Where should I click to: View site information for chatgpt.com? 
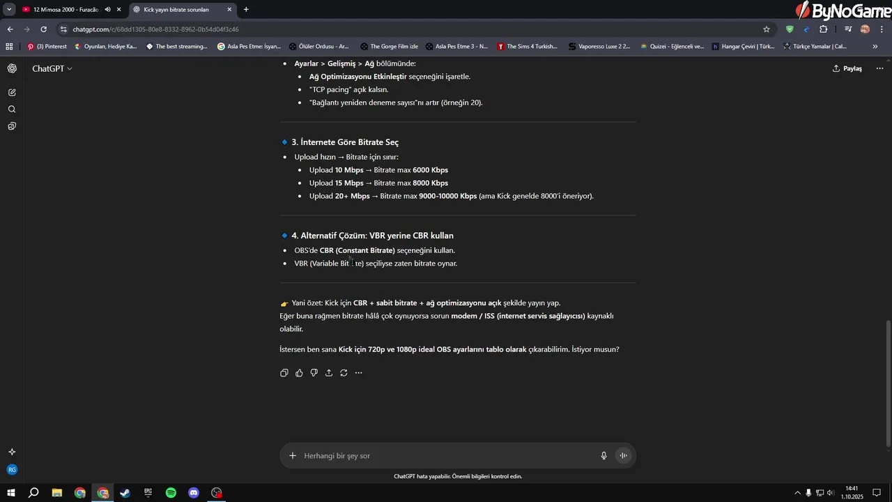[63, 29]
